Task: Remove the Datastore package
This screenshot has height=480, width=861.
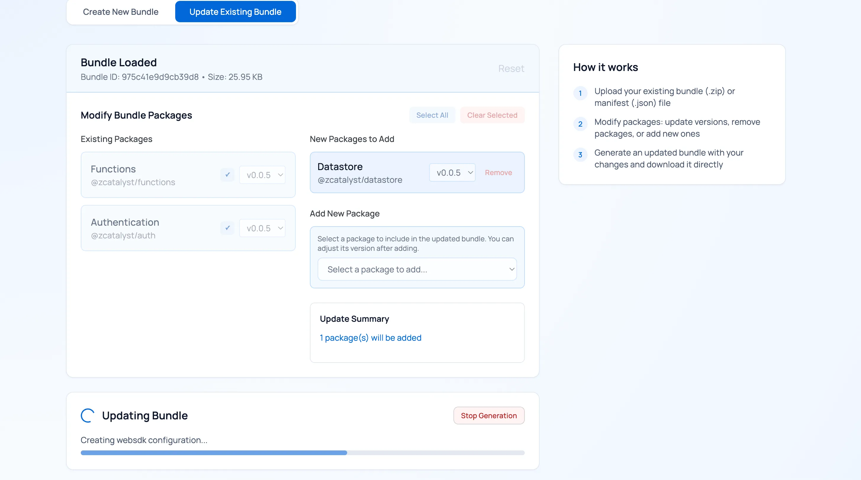Action: [498, 172]
